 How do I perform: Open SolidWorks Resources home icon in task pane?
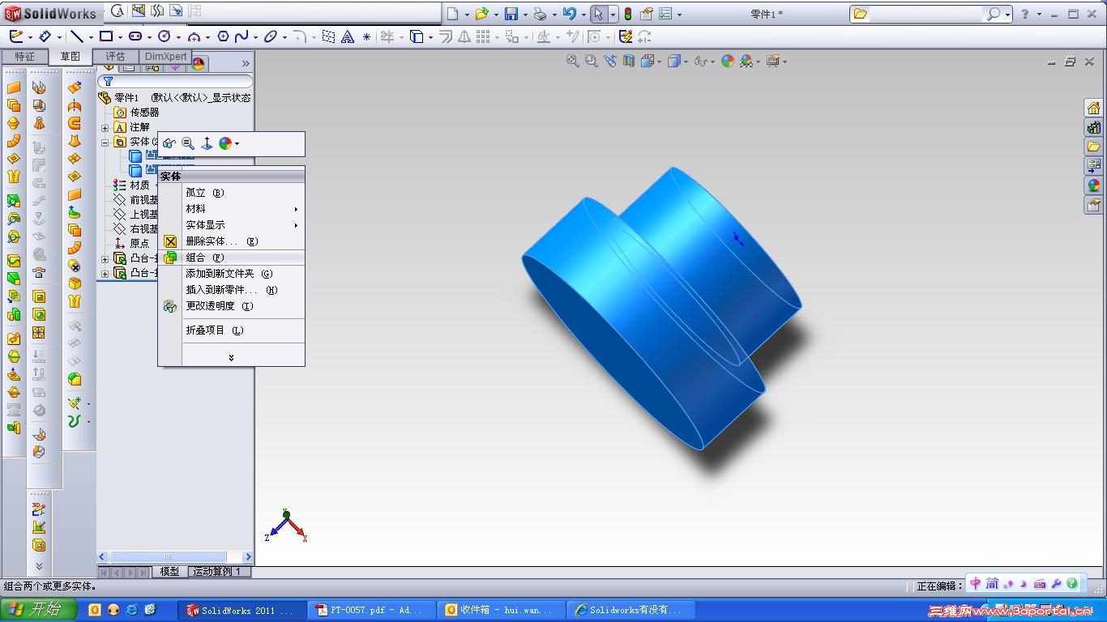[1093, 109]
